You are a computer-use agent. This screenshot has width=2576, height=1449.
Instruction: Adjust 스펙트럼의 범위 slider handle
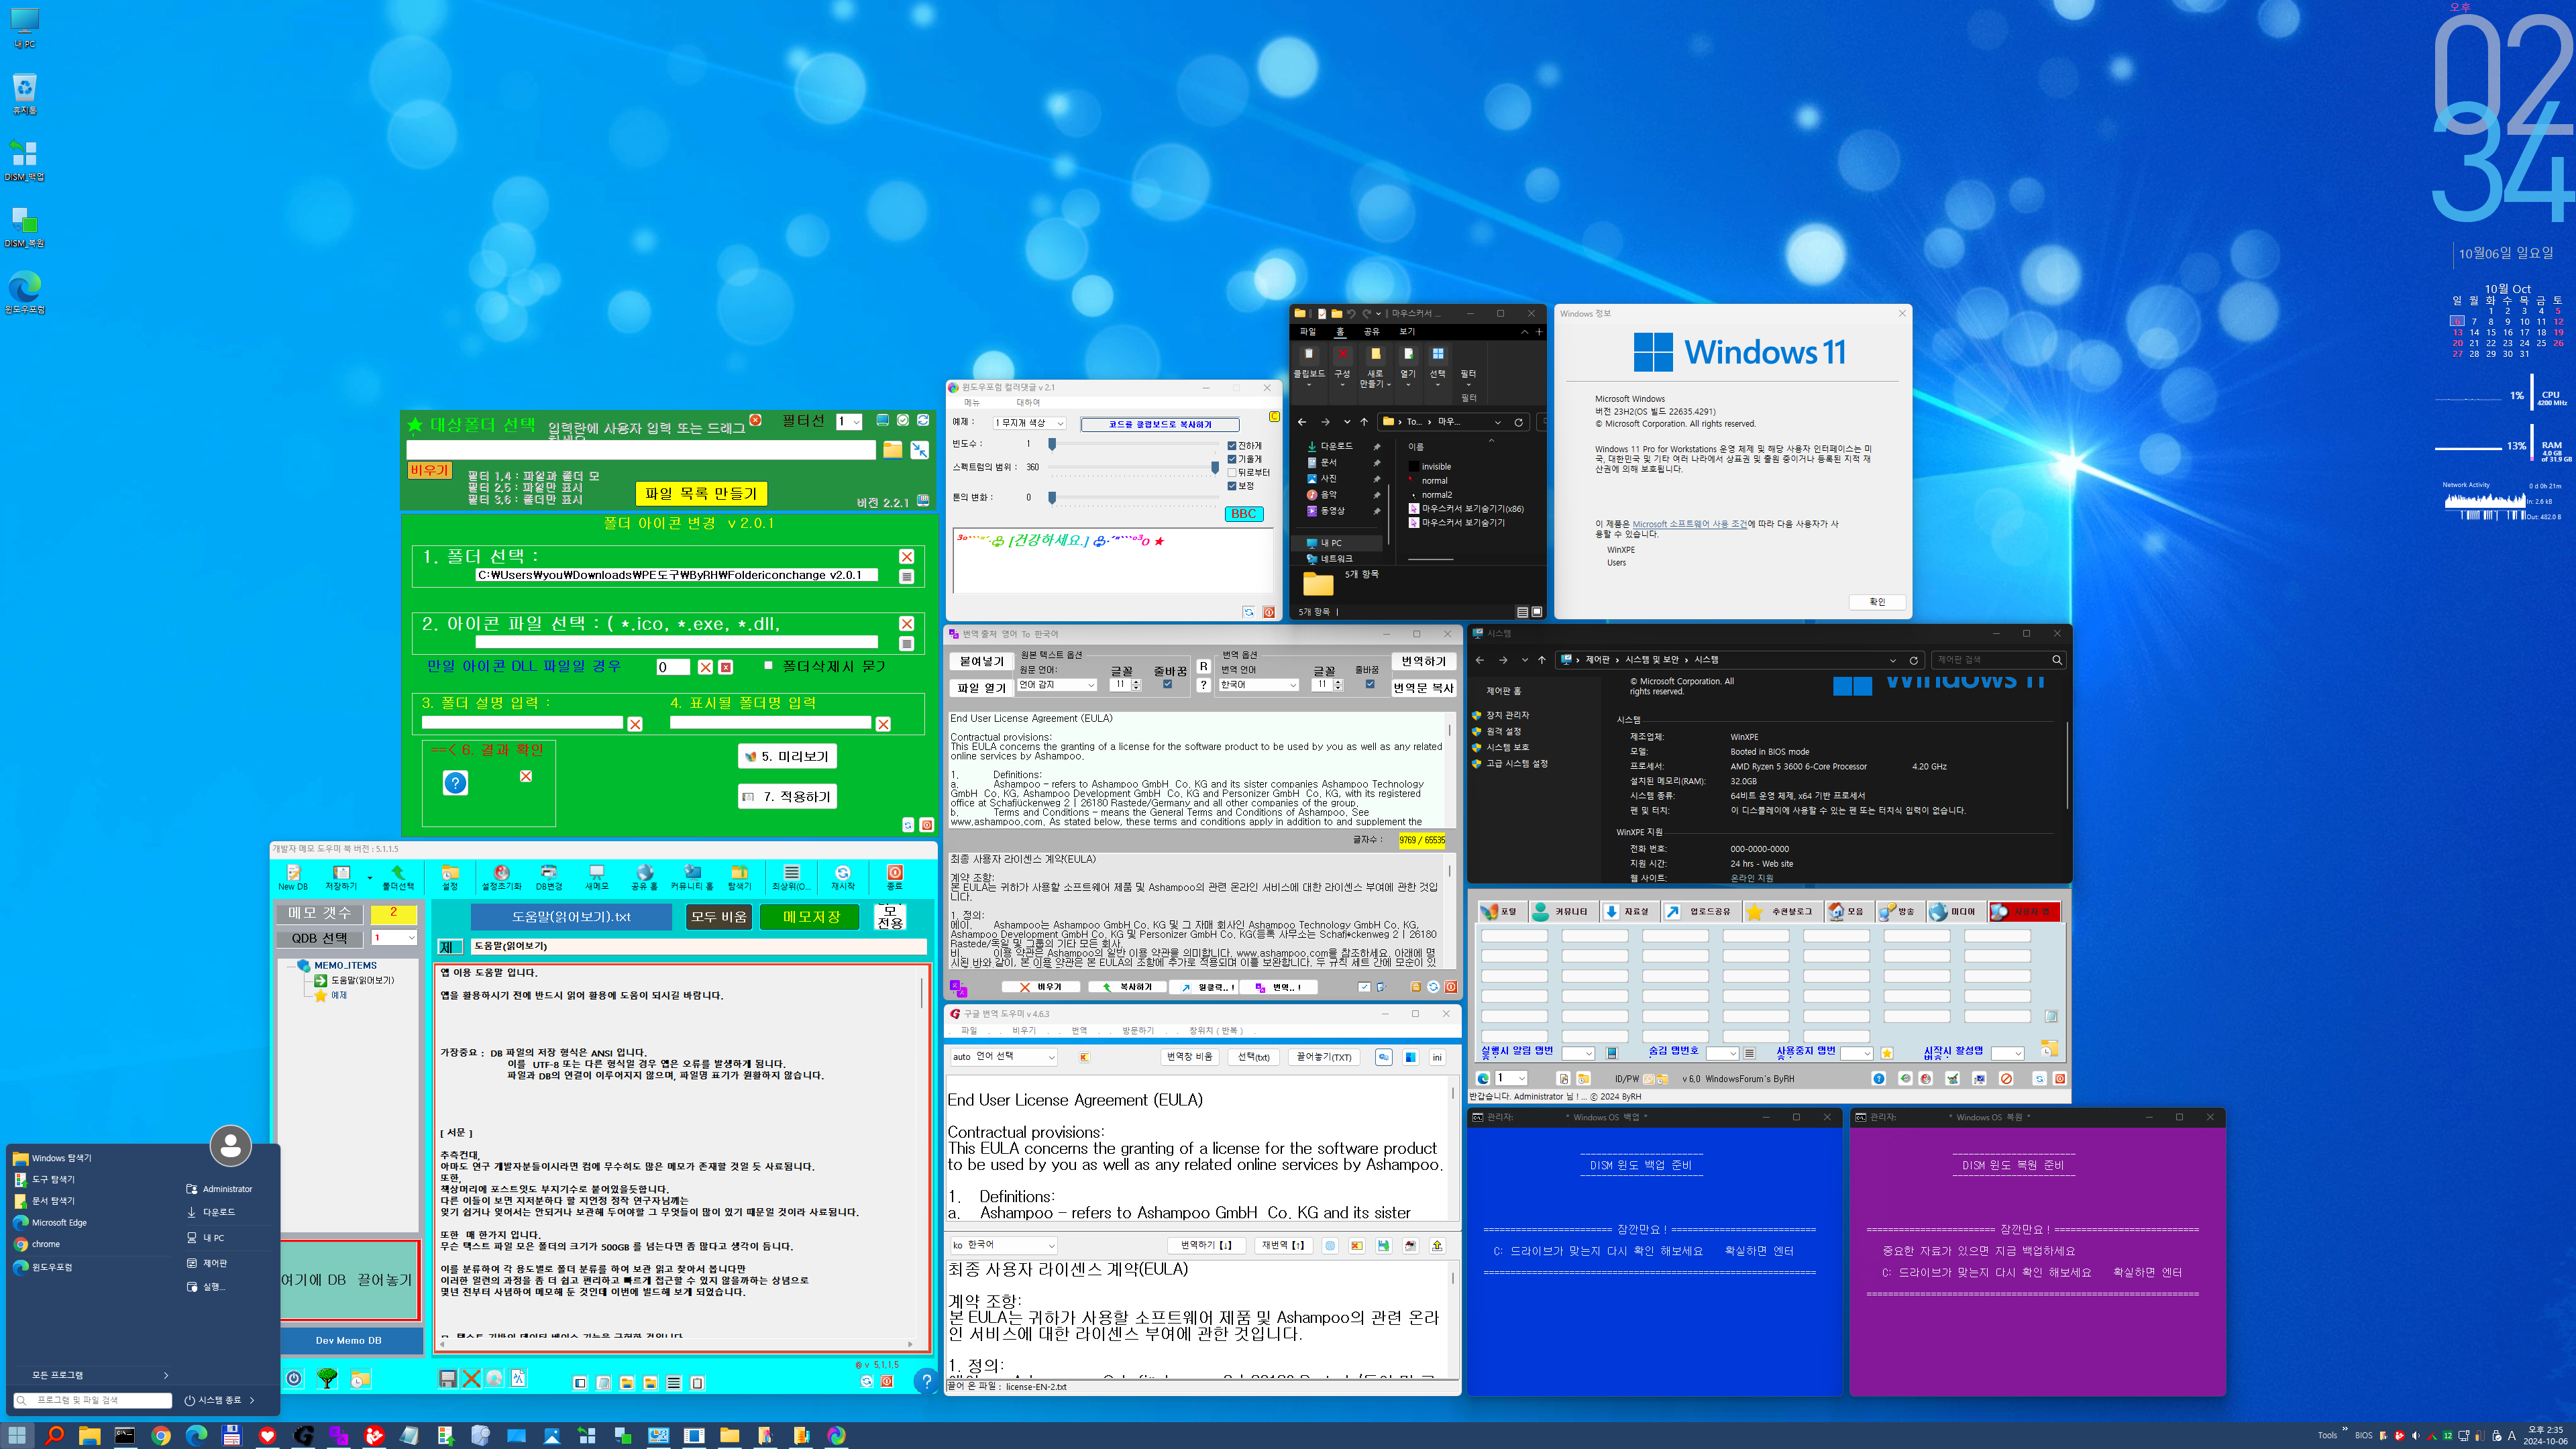pos(1215,467)
